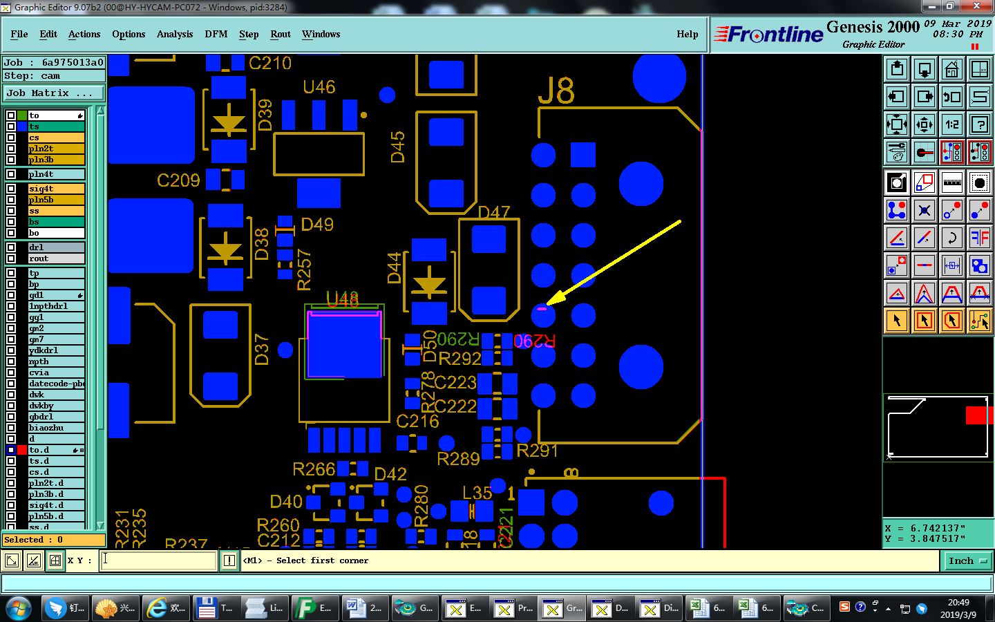Toggle checkbox for layer to.d
The height and width of the screenshot is (622, 995).
11,450
